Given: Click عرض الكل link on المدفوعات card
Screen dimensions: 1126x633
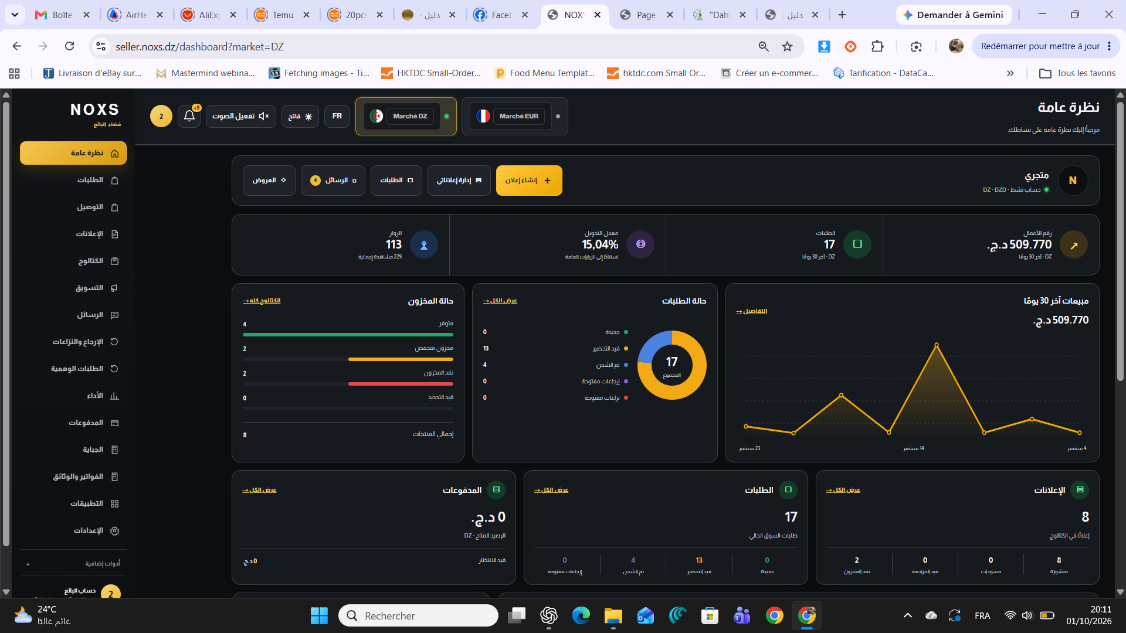Looking at the screenshot, I should 259,490.
